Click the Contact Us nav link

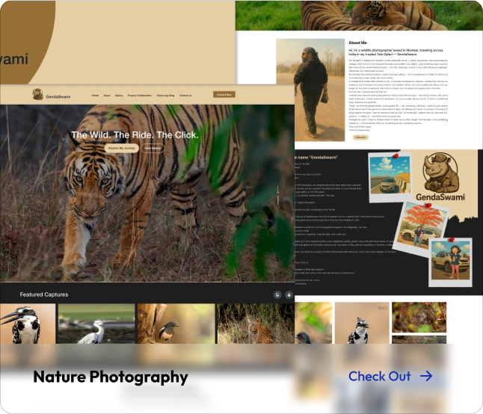[185, 96]
